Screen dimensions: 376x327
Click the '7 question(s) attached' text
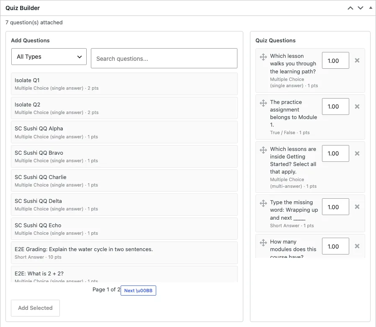[x=34, y=23]
